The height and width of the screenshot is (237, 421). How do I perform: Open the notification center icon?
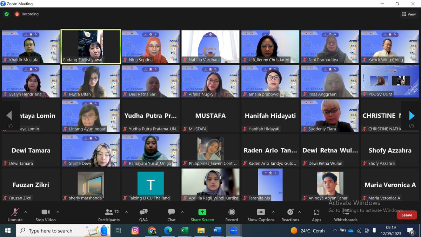[411, 231]
